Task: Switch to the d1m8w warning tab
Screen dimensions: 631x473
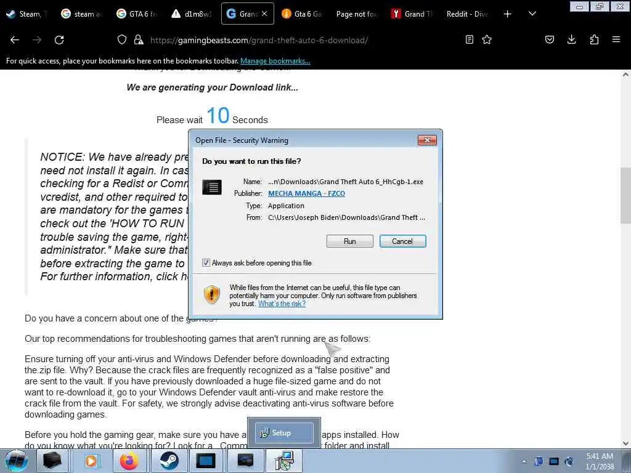Action: coord(192,14)
